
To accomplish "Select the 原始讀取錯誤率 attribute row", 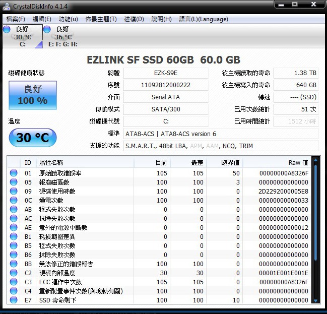I will [x=160, y=173].
